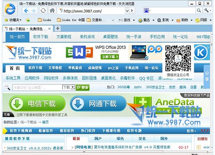The image size is (215, 155).
Task: Open the 杀毒软件 category link
Action: (127, 78)
